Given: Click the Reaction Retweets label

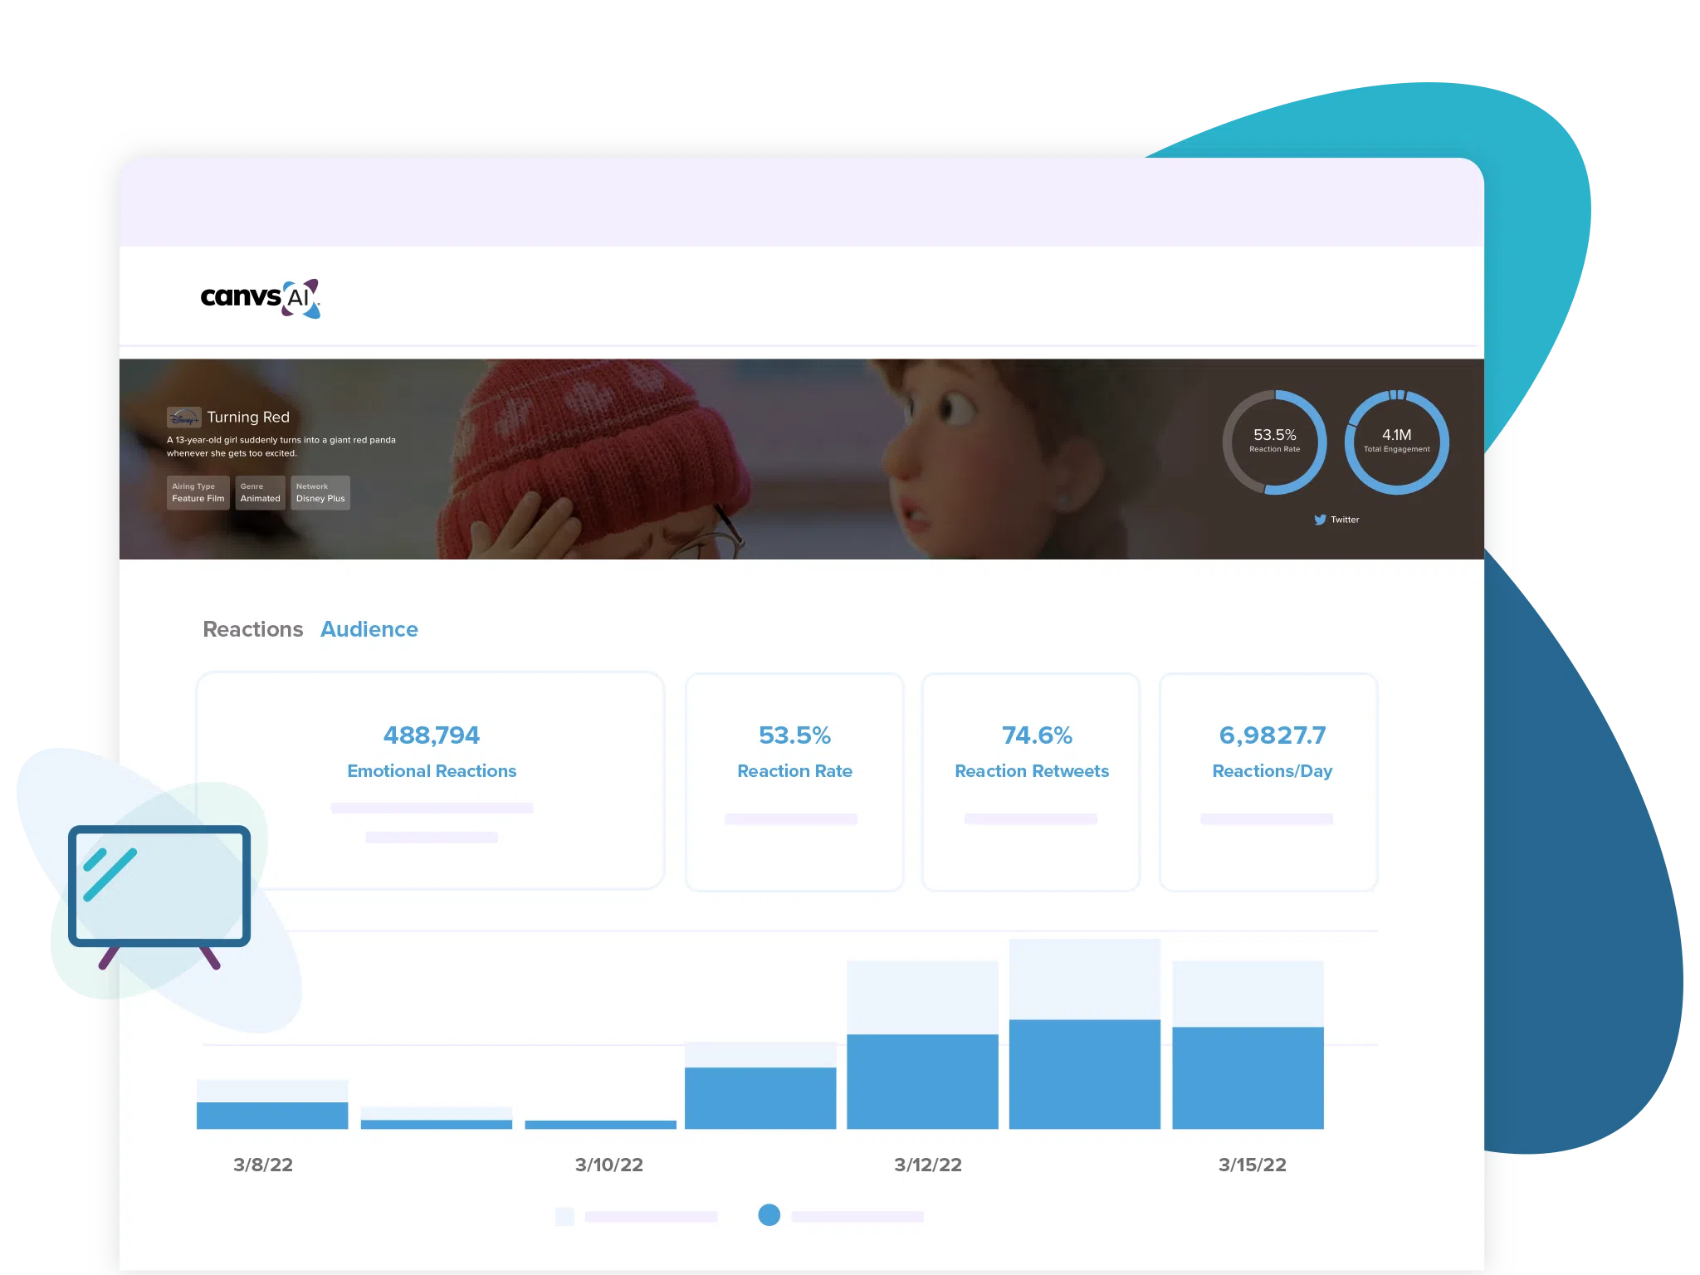Looking at the screenshot, I should [x=1032, y=771].
